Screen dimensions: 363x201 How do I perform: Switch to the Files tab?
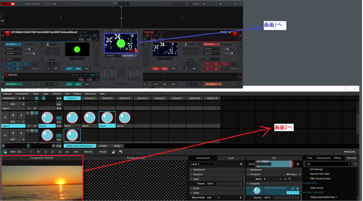point(310,158)
